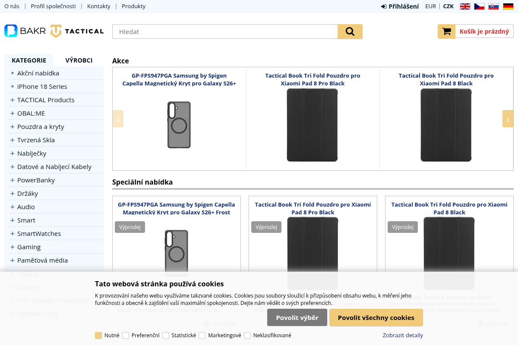Screen dimensions: 518x345
Task: Click the Přihlášení login link
Action: 400,6
